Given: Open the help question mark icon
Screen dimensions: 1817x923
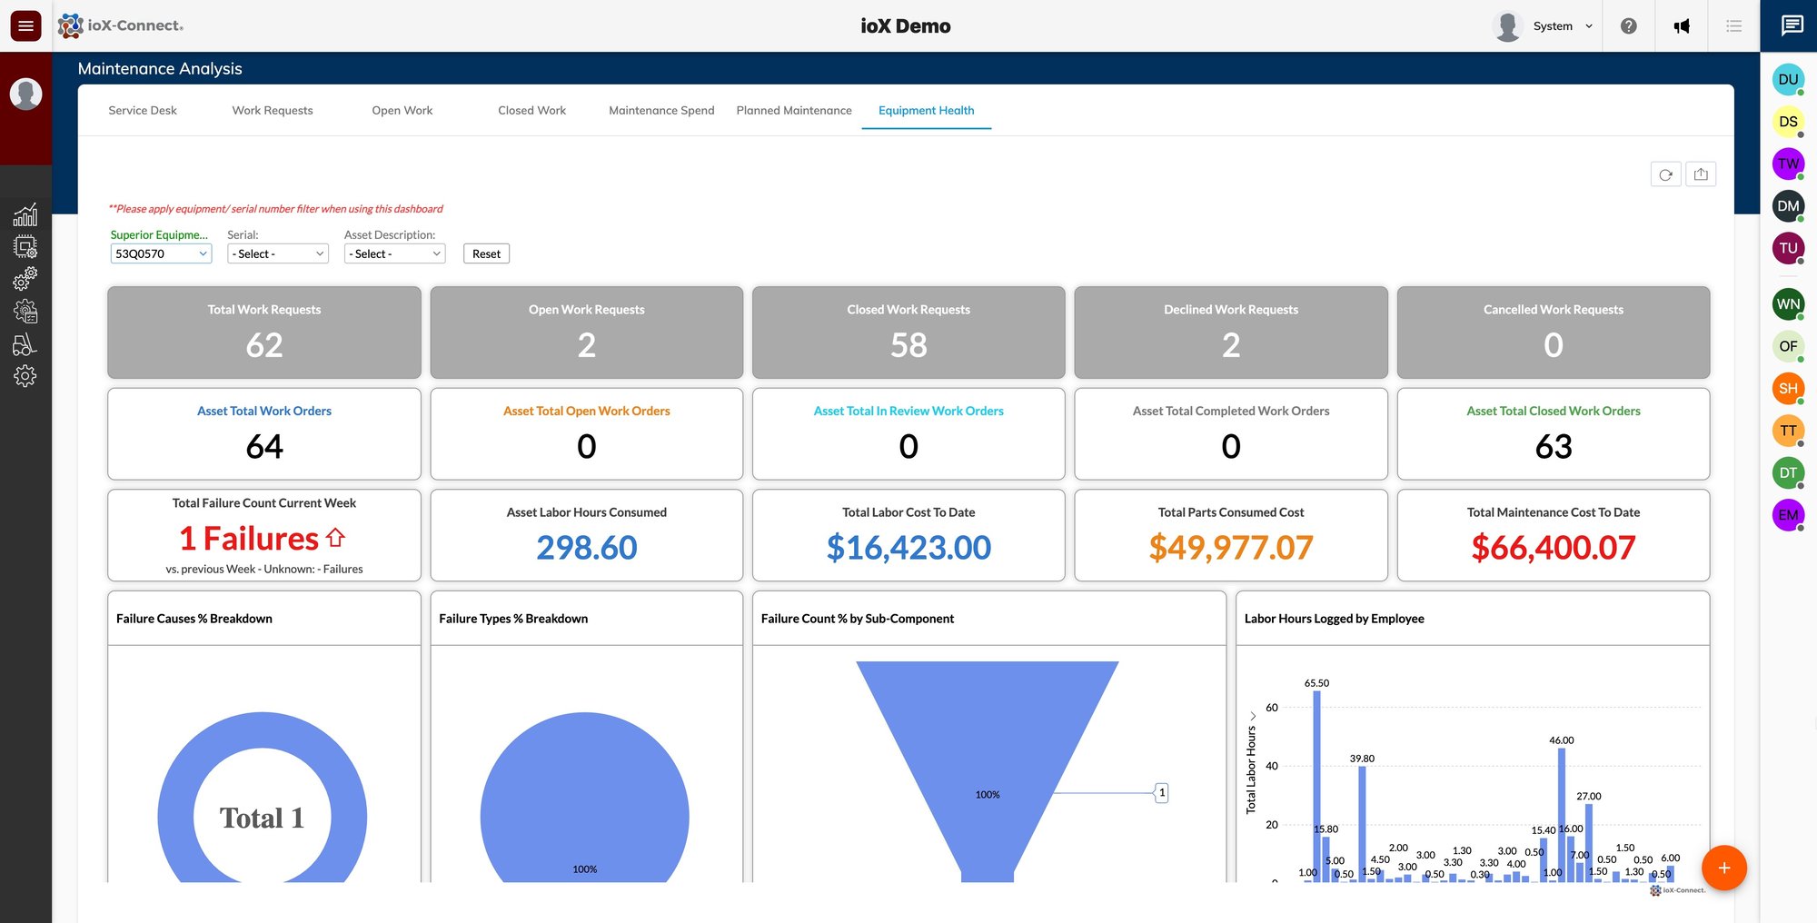Looking at the screenshot, I should click(1628, 25).
